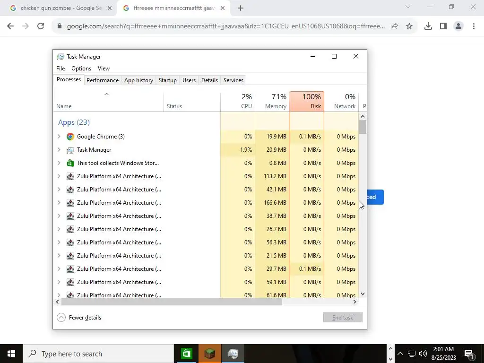The image size is (484, 363).
Task: Click the lock icon in address bar
Action: 60,26
